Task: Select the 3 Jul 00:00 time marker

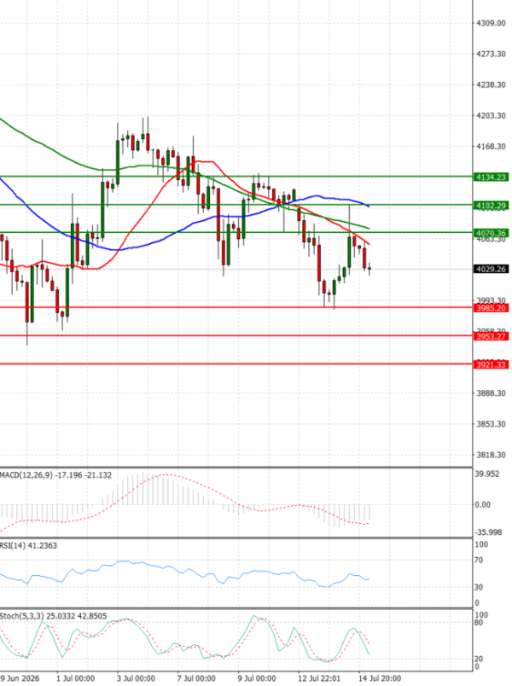Action: tap(136, 678)
